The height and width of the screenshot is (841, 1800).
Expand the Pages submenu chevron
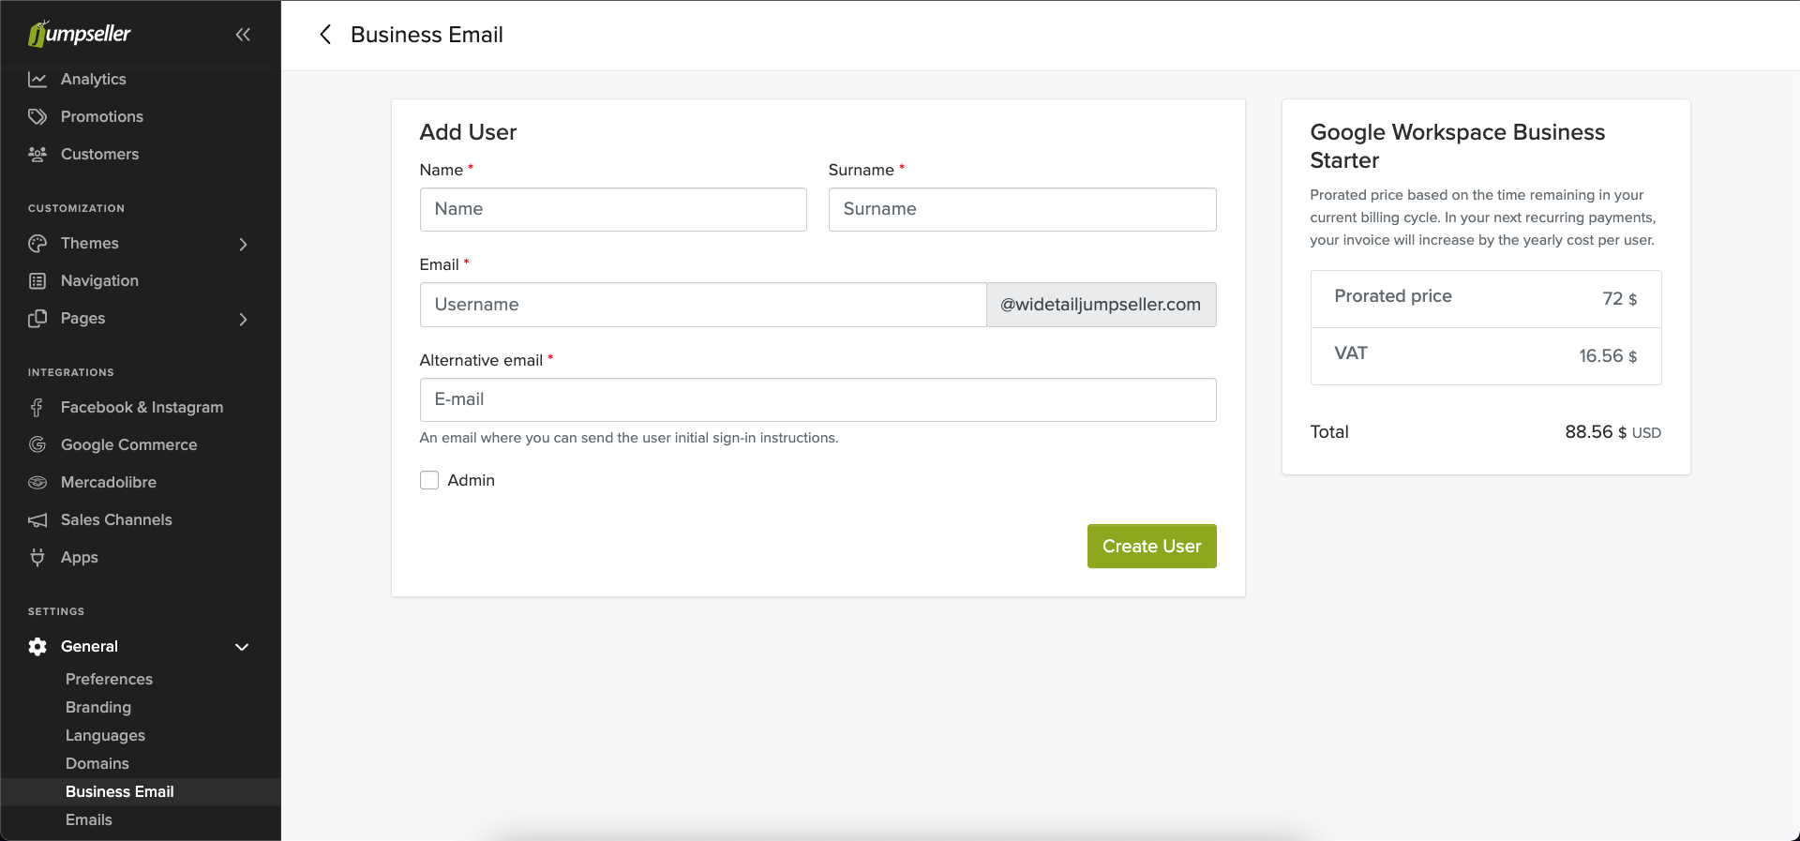[243, 319]
